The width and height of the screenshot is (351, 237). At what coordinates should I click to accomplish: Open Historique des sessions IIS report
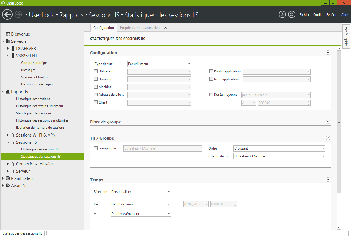pyautogui.click(x=40, y=149)
